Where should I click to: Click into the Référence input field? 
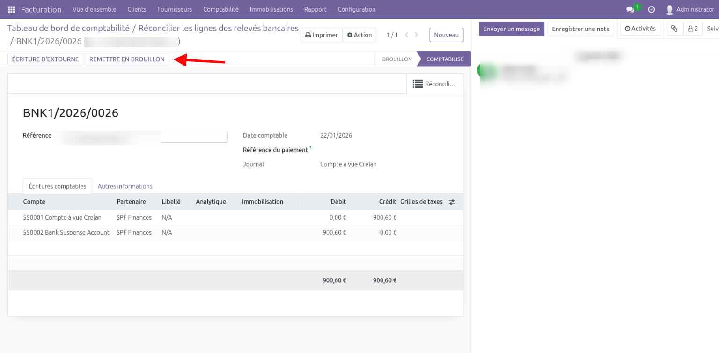(194, 136)
